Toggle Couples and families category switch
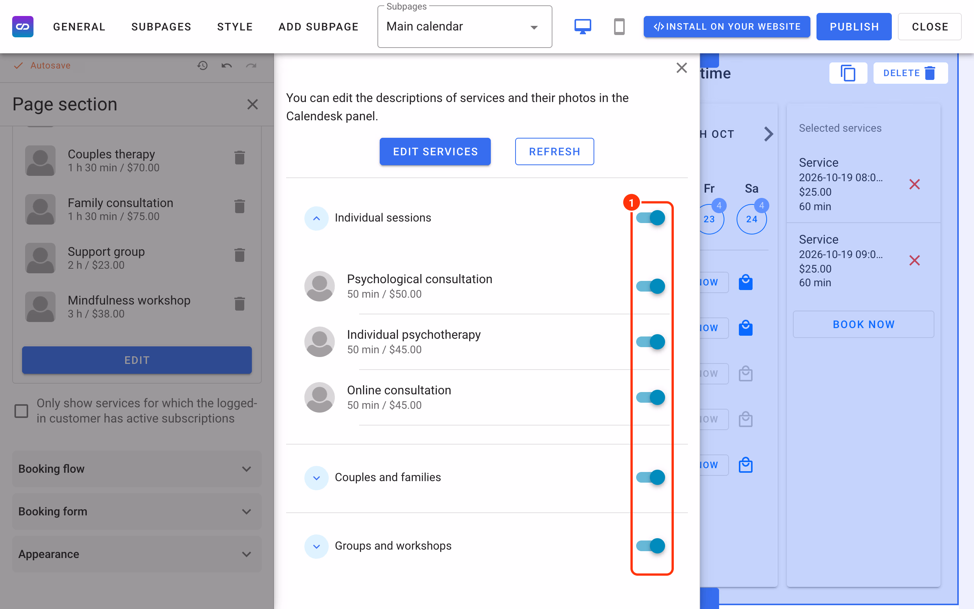974x609 pixels. pos(650,477)
